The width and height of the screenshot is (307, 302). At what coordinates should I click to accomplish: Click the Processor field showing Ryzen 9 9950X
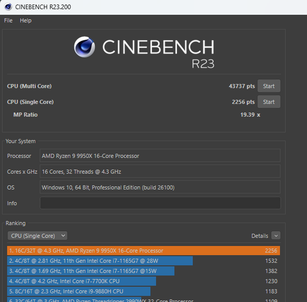tap(160, 156)
